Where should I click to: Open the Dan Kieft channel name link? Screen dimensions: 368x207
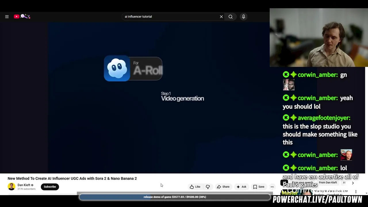[x=24, y=185]
